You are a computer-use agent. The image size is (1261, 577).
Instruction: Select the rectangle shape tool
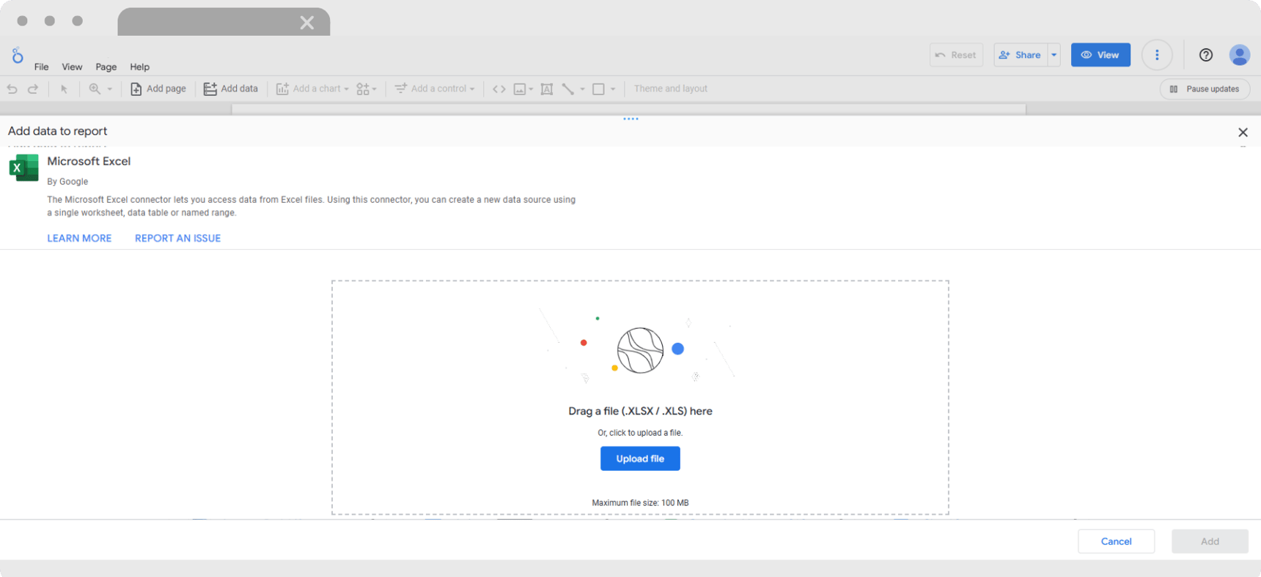598,89
